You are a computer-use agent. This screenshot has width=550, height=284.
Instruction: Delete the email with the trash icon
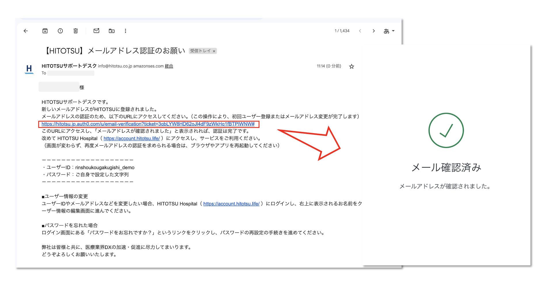click(x=75, y=31)
